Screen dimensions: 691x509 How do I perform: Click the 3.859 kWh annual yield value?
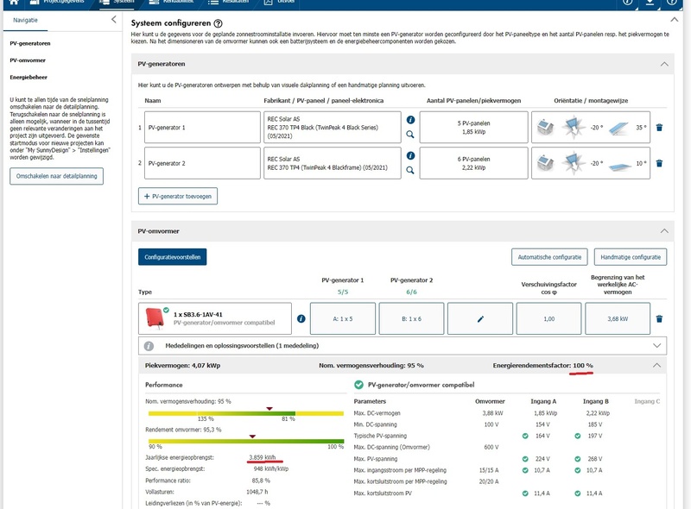[x=263, y=457]
